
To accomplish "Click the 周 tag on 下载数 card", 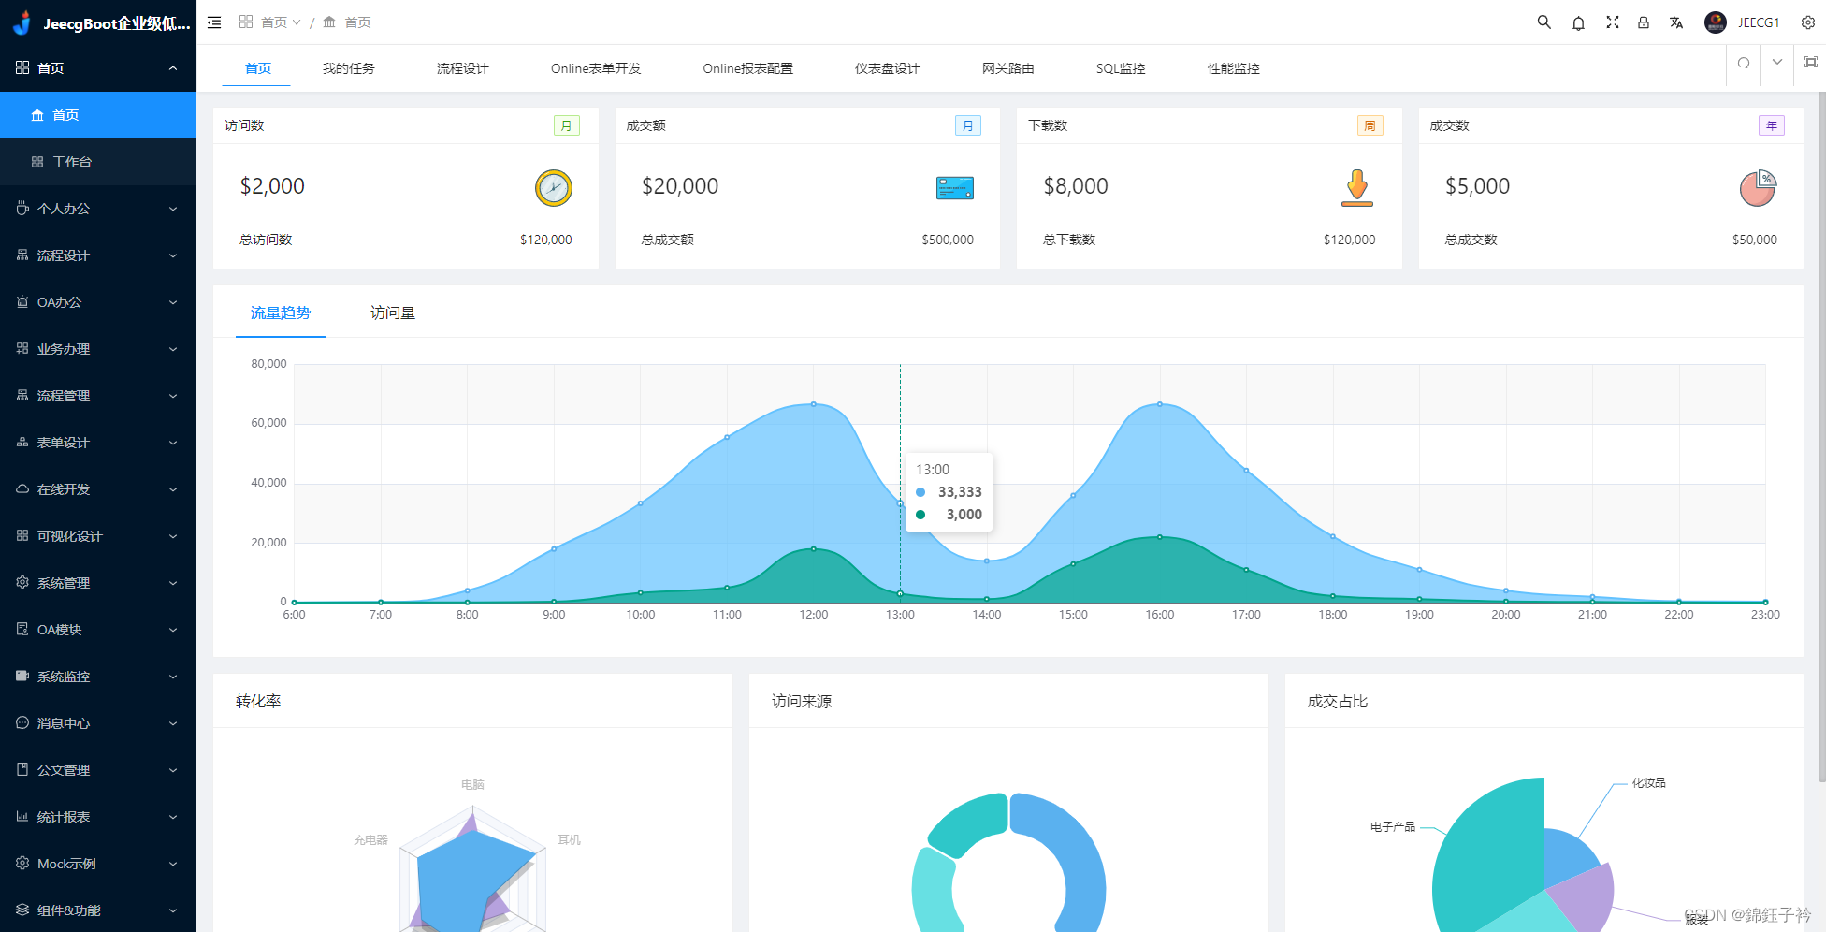I will [1370, 125].
